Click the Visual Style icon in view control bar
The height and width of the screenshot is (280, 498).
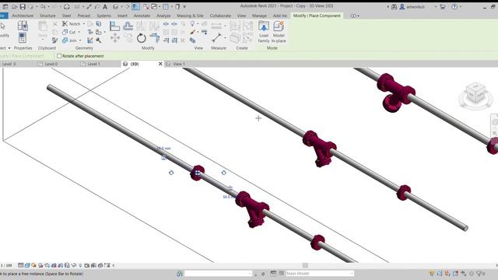[27, 265]
